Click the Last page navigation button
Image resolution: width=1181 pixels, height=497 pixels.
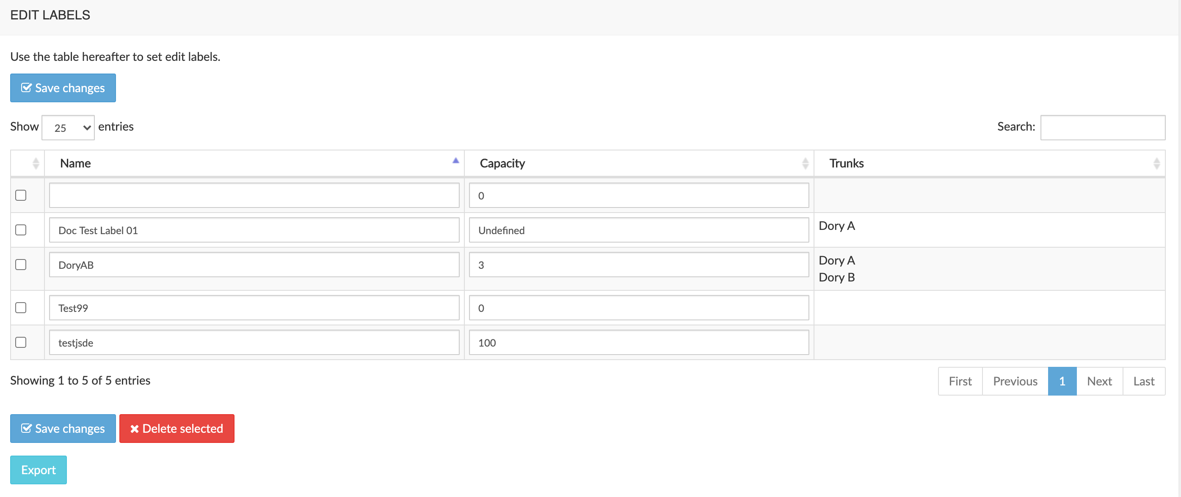click(1143, 380)
